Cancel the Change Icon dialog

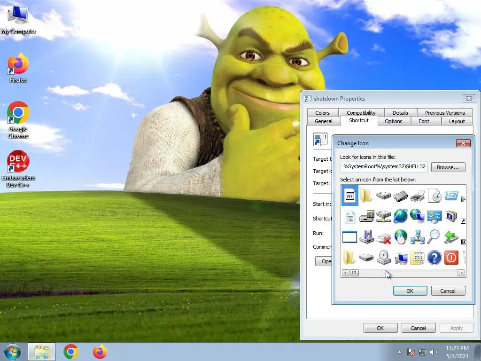[x=448, y=290]
